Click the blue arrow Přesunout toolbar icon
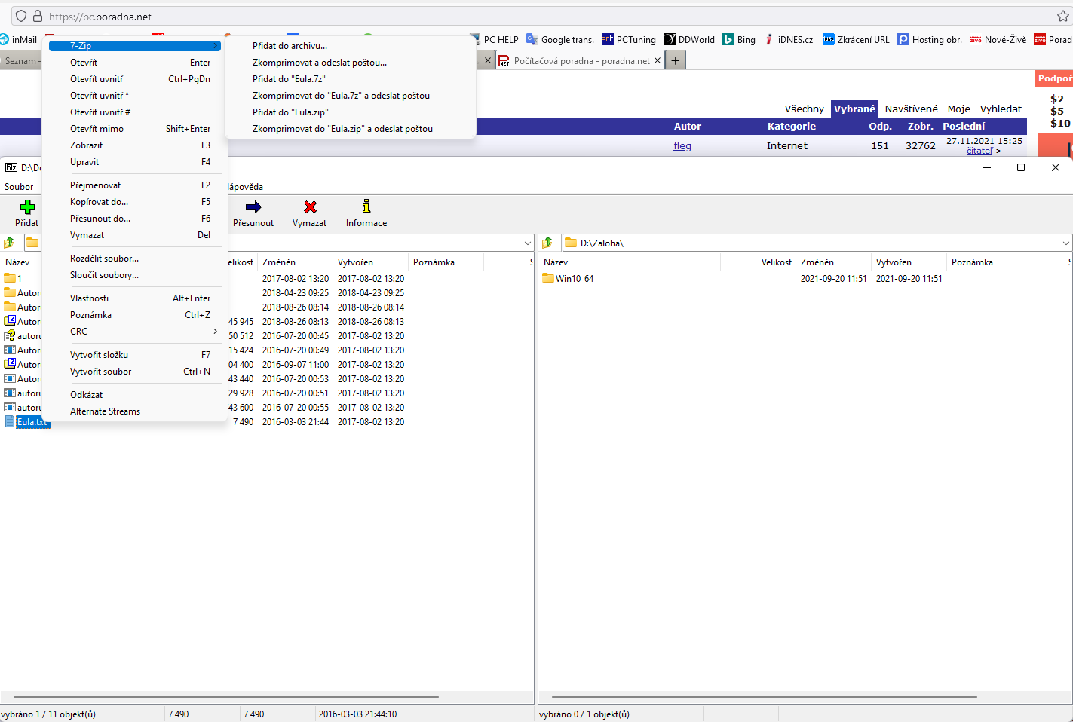 click(253, 207)
